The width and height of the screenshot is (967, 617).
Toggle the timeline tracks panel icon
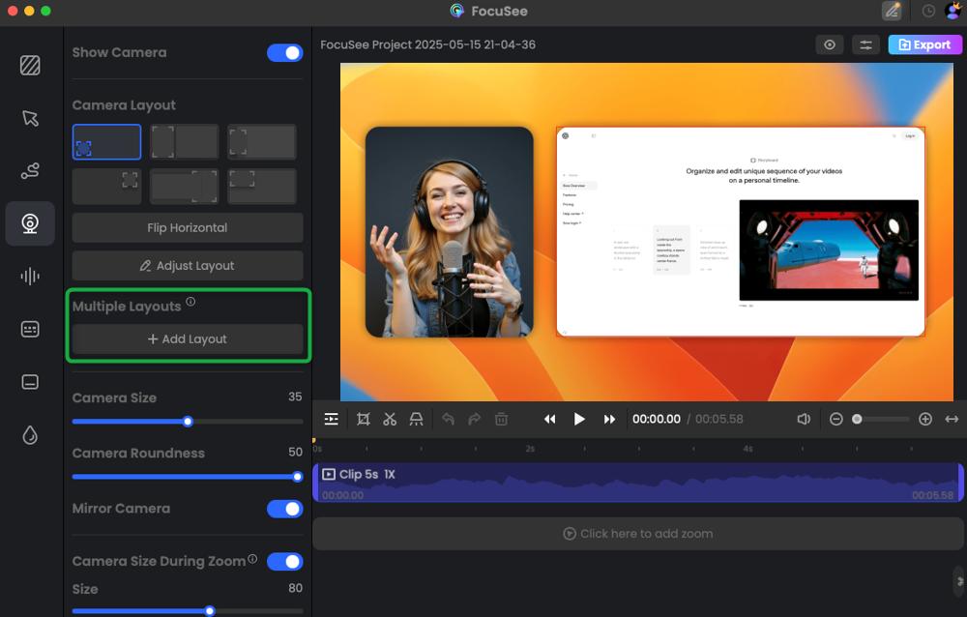tap(331, 419)
